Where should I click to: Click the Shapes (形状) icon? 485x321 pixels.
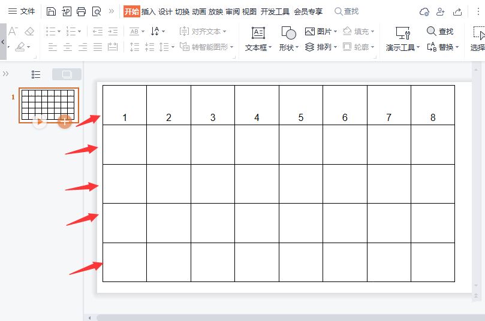coord(288,33)
